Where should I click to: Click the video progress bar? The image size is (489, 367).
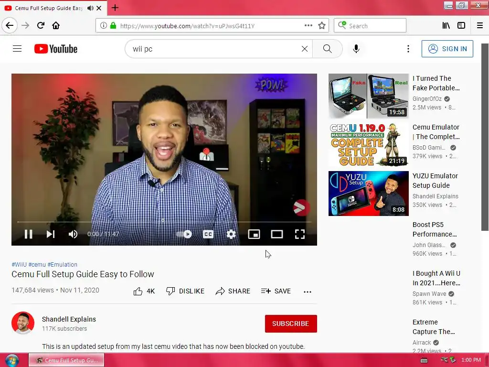pyautogui.click(x=164, y=222)
